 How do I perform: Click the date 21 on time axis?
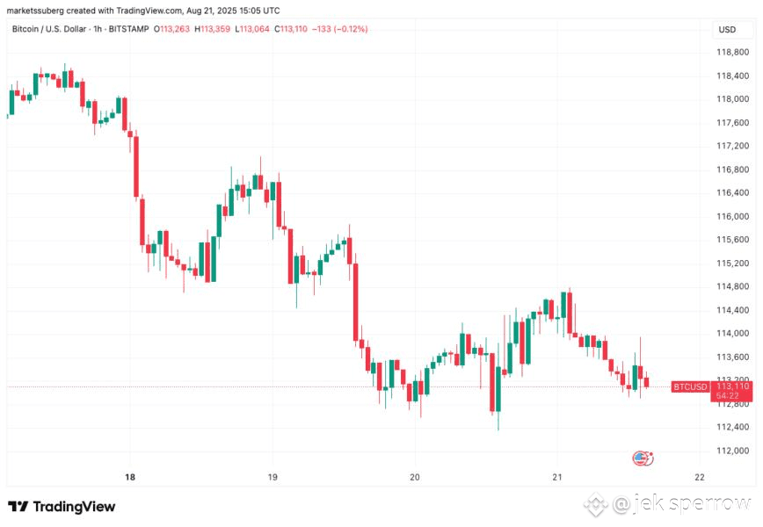[557, 478]
